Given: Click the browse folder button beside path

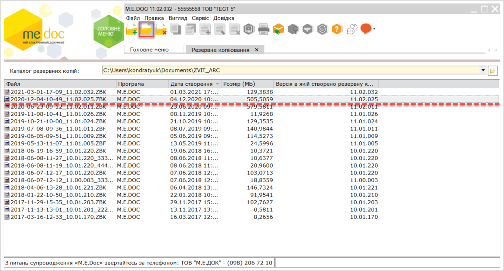Looking at the screenshot, I should click(x=492, y=70).
